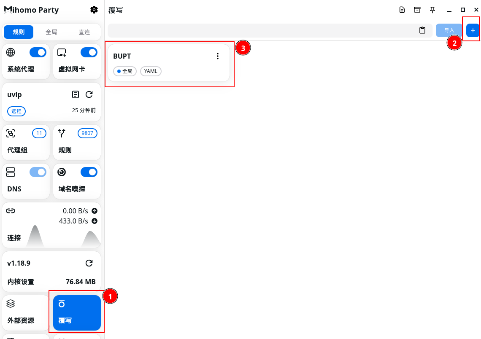Switch to the 全局 mode tab
Image resolution: width=481 pixels, height=339 pixels.
point(51,32)
